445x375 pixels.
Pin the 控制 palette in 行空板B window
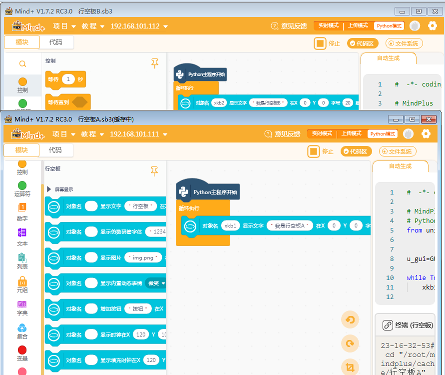(x=155, y=63)
